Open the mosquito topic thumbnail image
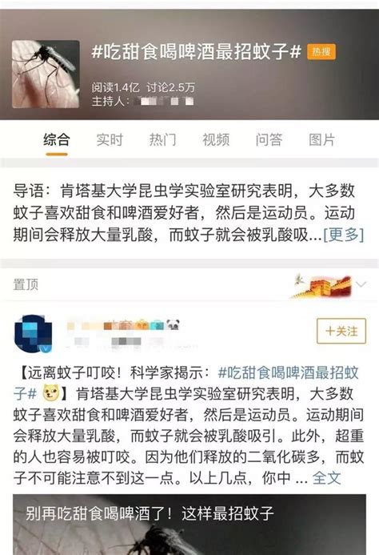Screen dimensions: 379x555 [46, 74]
